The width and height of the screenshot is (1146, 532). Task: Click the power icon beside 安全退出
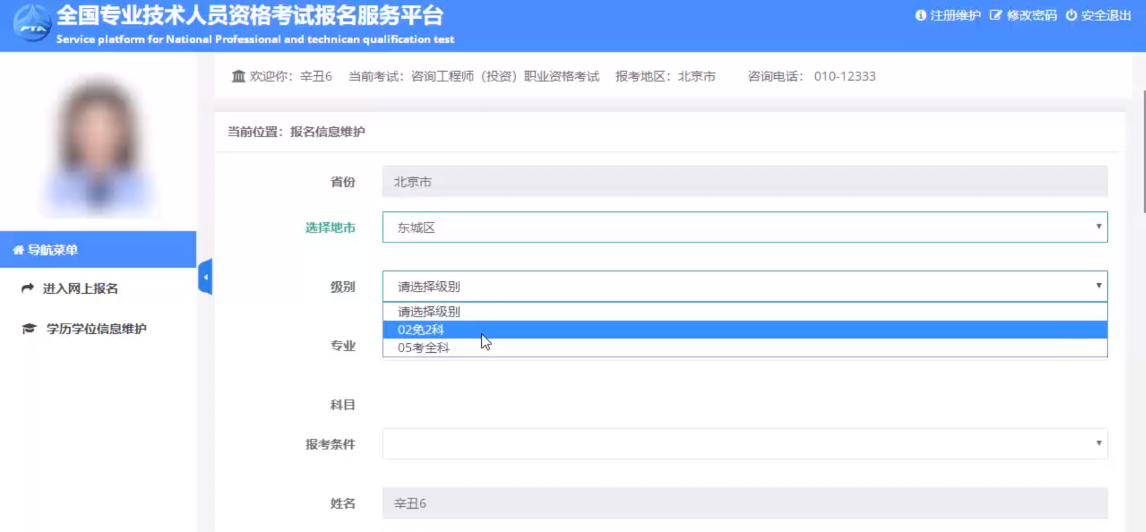(1071, 16)
